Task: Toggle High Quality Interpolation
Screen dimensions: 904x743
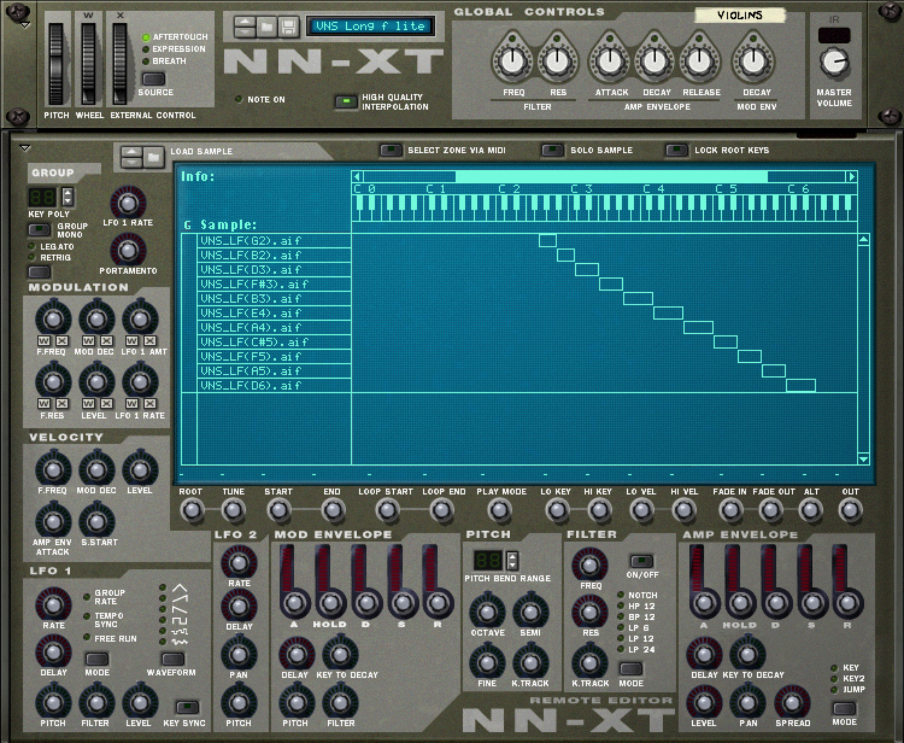Action: coord(346,101)
